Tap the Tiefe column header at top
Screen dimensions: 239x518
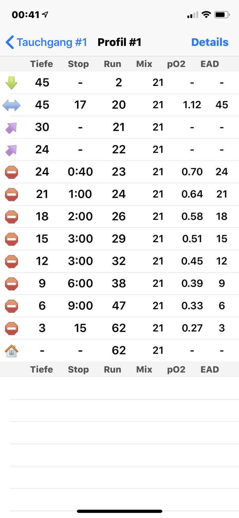coord(41,64)
